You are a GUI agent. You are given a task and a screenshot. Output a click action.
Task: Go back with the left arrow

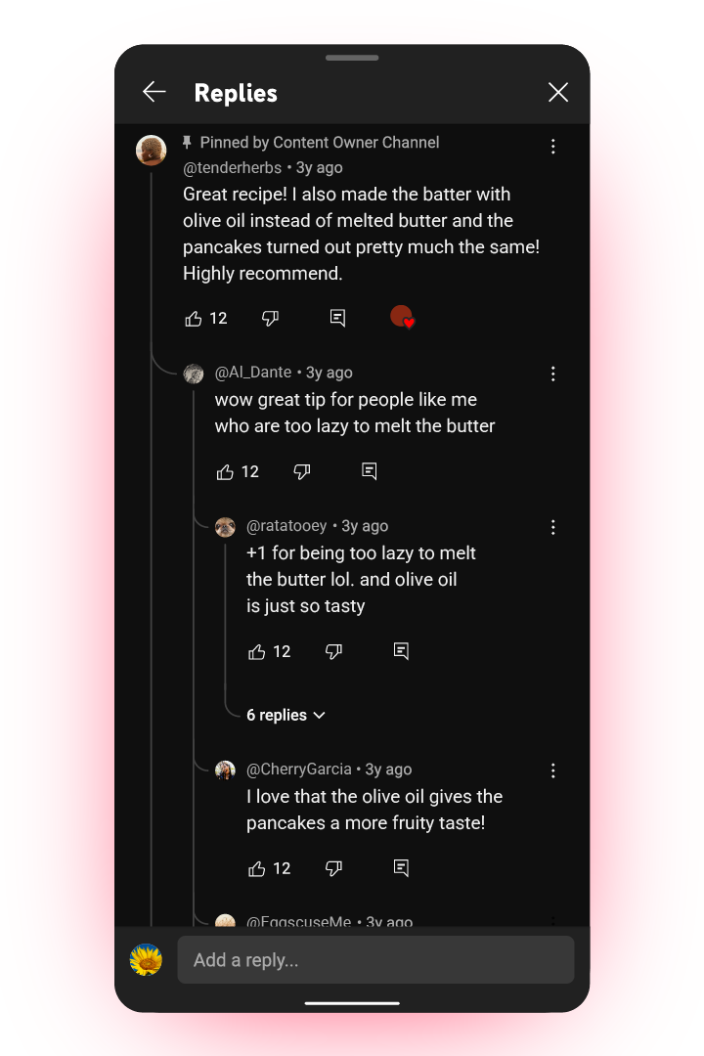[154, 92]
